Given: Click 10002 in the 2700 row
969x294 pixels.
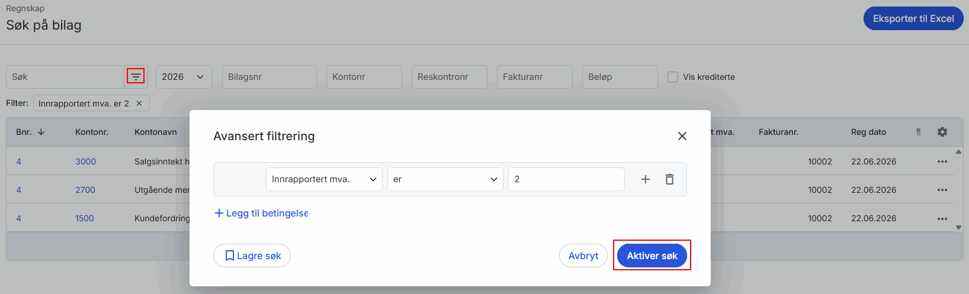Looking at the screenshot, I should [x=820, y=190].
